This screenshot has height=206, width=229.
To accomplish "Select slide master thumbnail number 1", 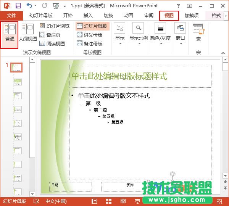I will tap(16, 68).
